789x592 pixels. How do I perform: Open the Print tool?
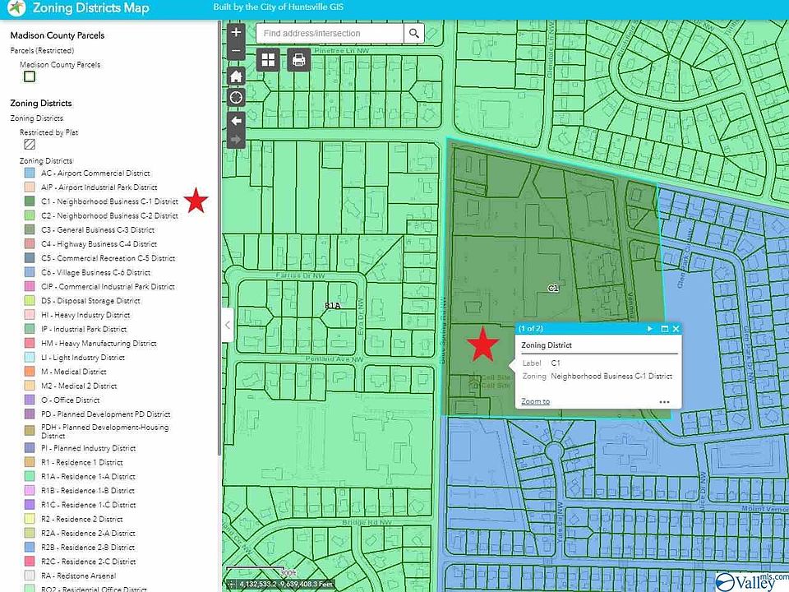tap(298, 59)
